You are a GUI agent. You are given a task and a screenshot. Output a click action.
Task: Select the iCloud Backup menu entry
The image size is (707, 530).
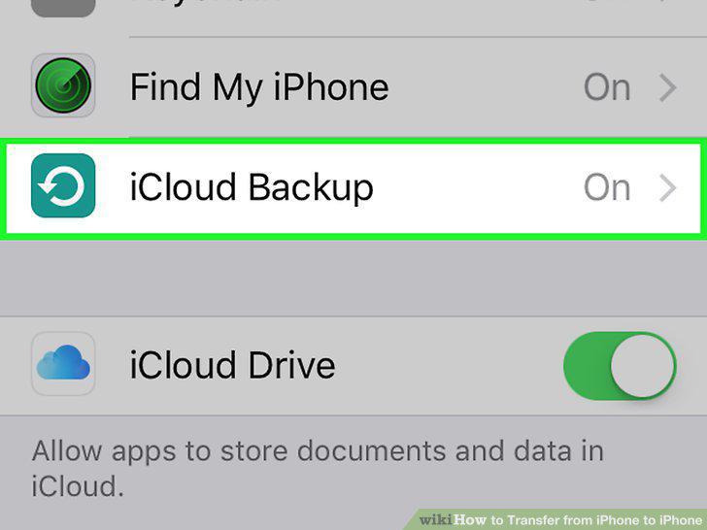pos(353,188)
